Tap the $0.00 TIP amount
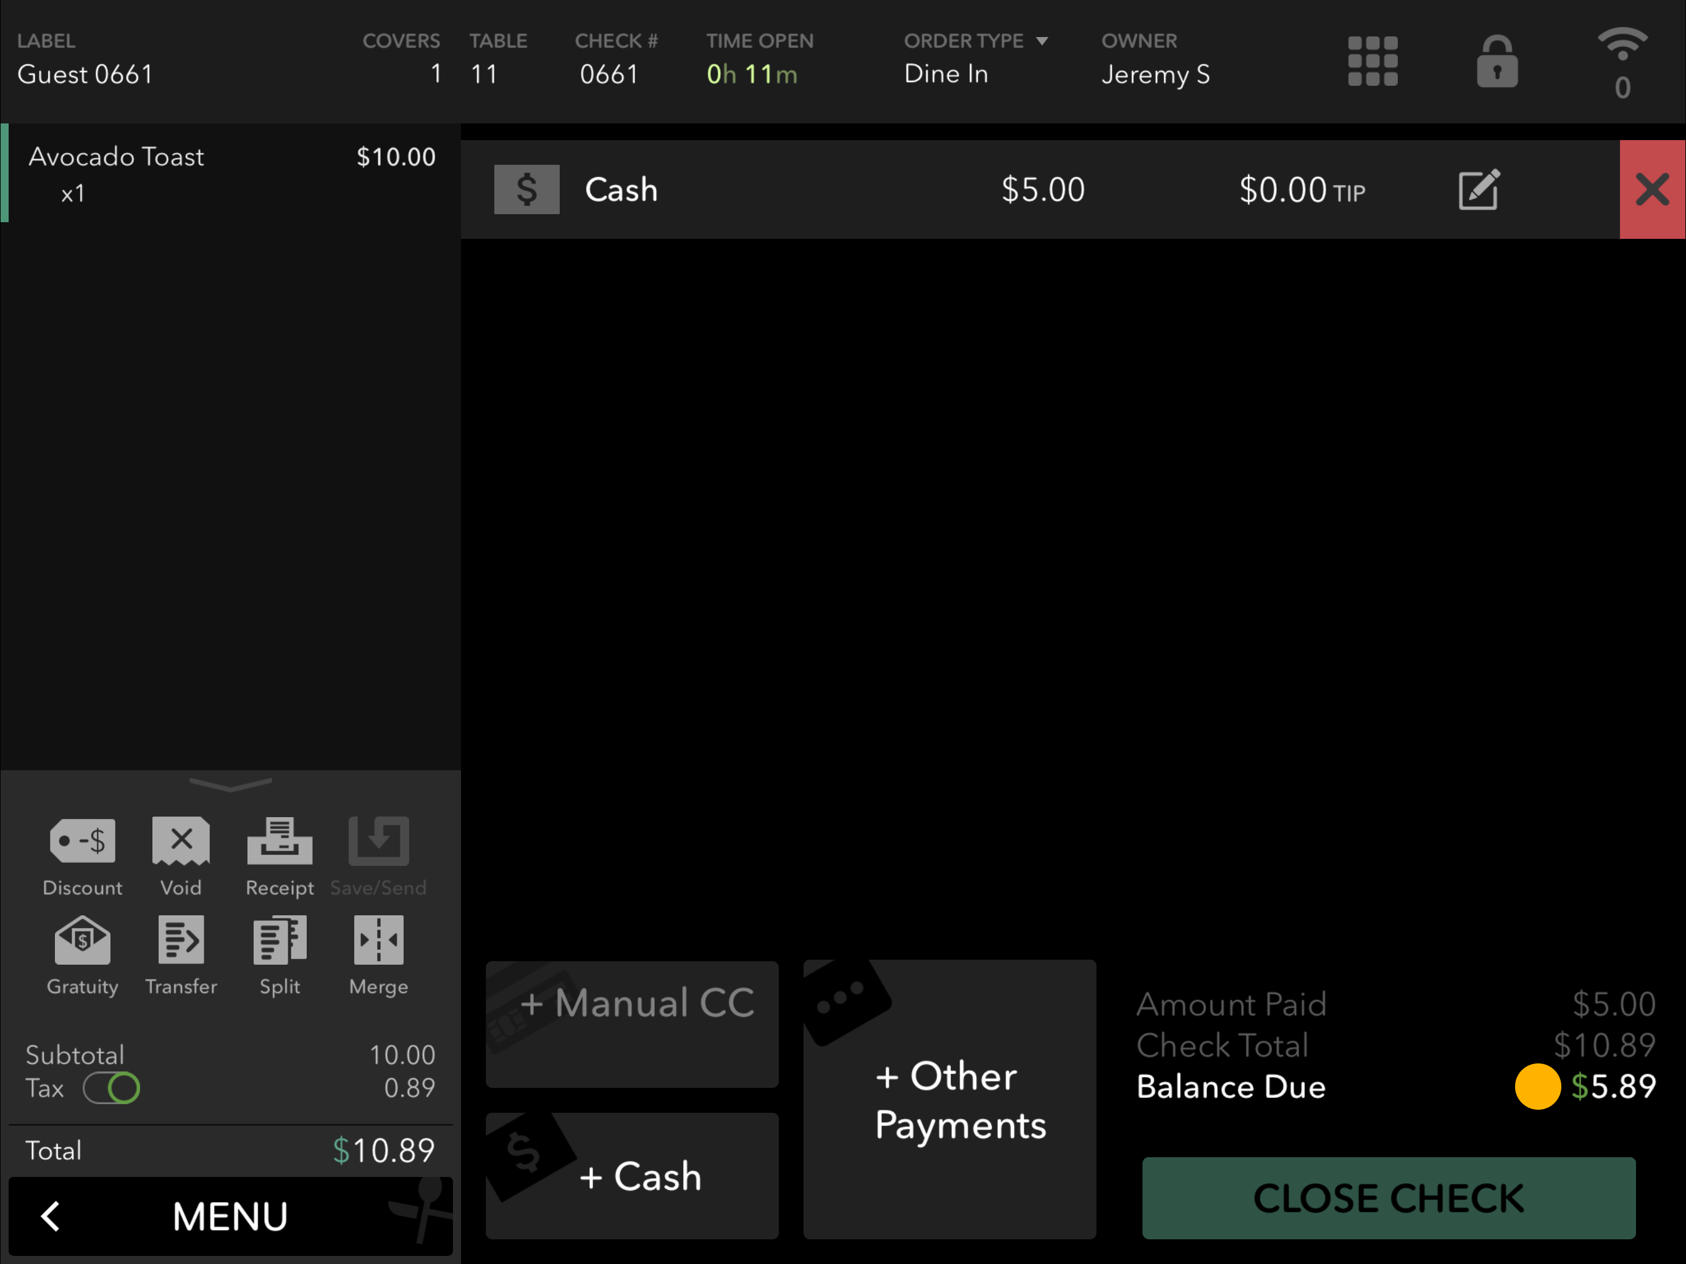Screen dimensions: 1686x1264 tap(1302, 190)
